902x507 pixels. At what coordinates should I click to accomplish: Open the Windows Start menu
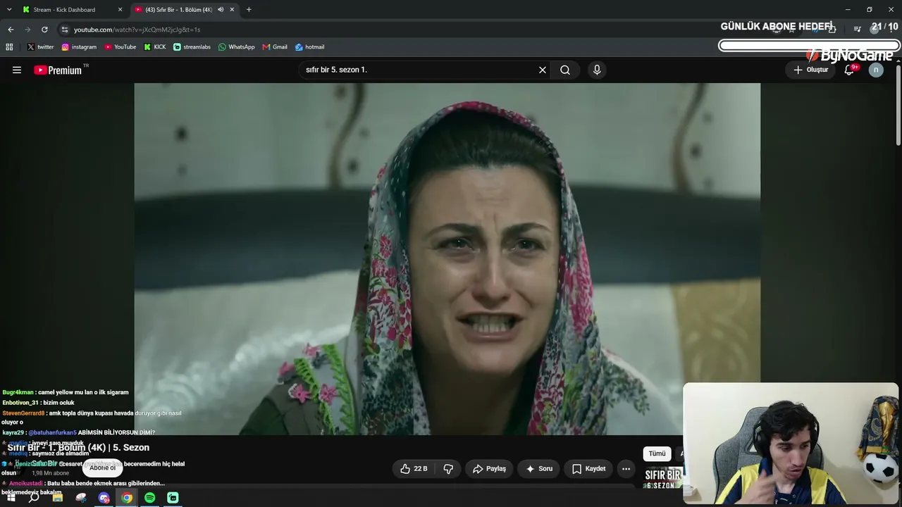click(x=11, y=498)
